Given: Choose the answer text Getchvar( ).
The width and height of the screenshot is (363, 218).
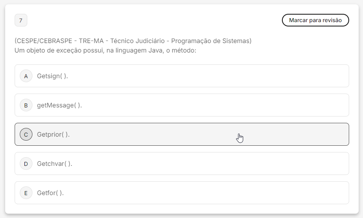Looking at the screenshot, I should tap(55, 163).
